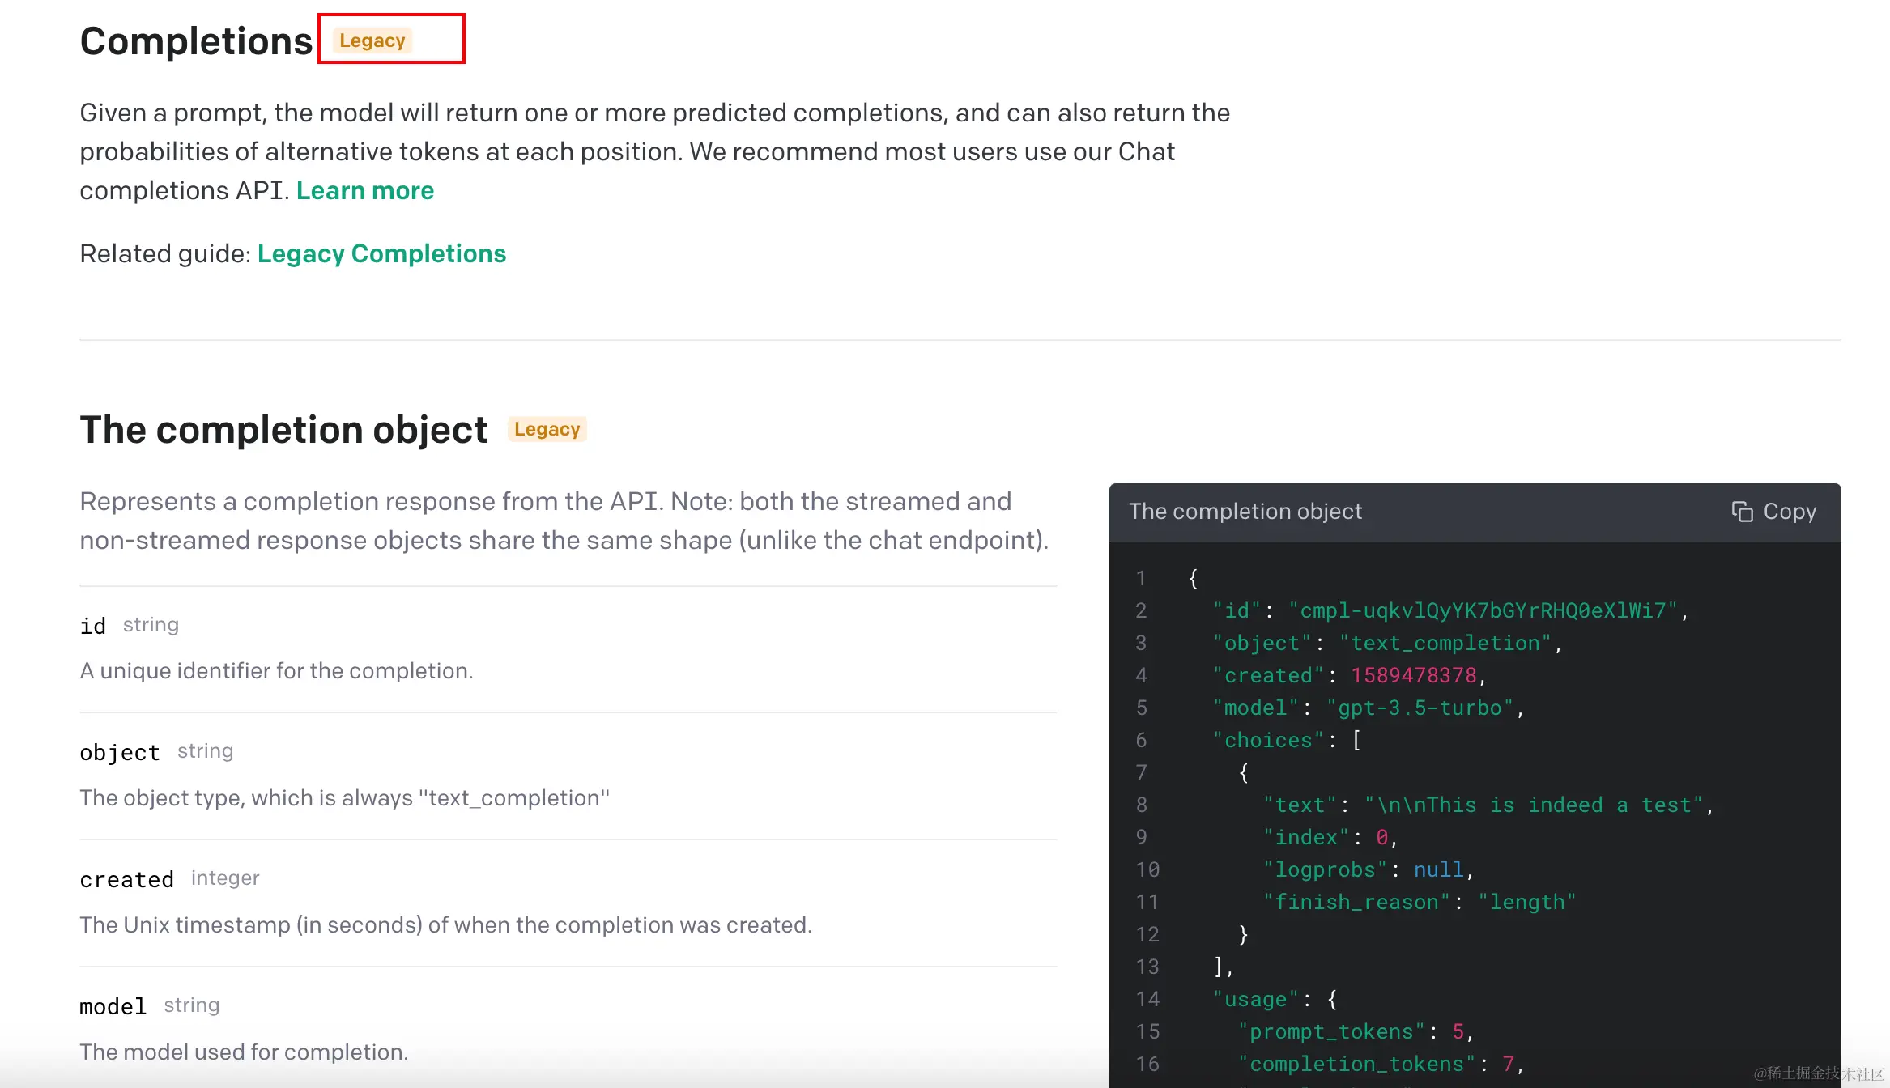The width and height of the screenshot is (1890, 1088).
Task: Click the "text_completion" value in code
Action: coord(1445,643)
